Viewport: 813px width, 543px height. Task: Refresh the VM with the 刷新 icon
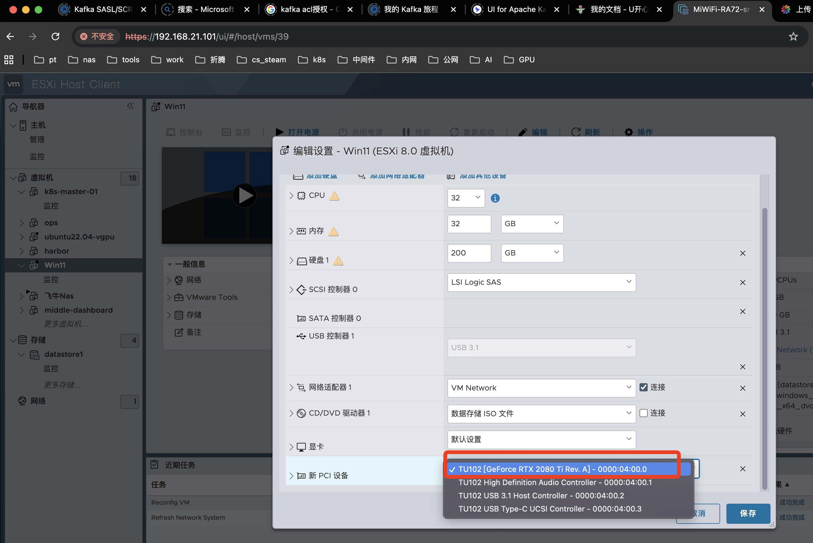576,132
